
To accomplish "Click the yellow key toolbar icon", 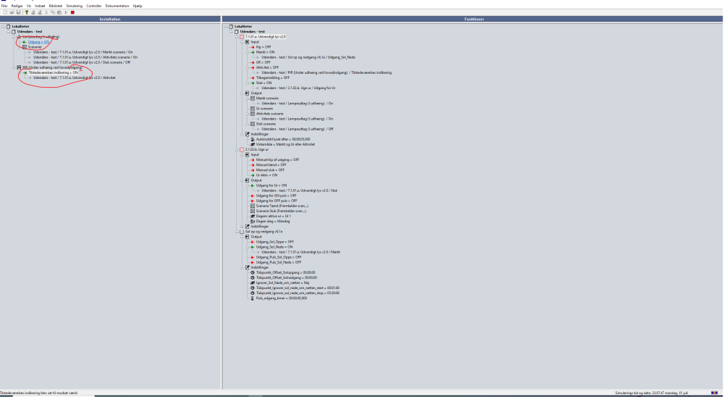I will point(27,12).
